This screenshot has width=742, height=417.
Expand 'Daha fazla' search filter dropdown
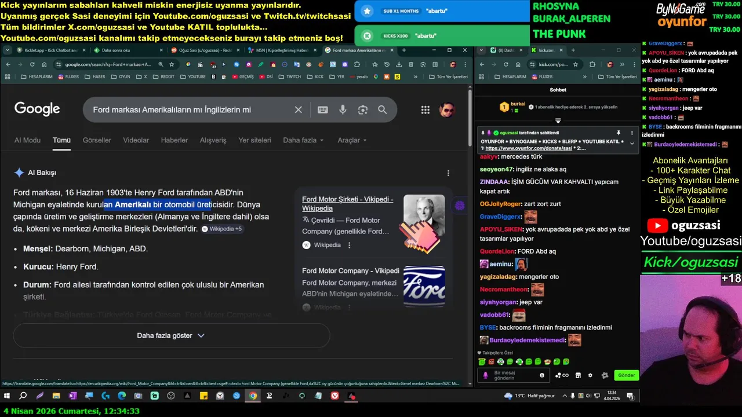303,140
